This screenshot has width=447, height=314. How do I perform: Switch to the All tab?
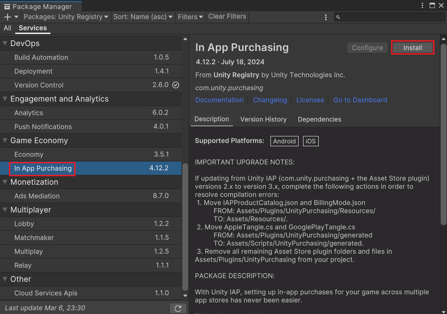point(8,28)
